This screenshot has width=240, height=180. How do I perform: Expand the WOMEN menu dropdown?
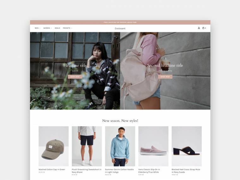[48, 28]
